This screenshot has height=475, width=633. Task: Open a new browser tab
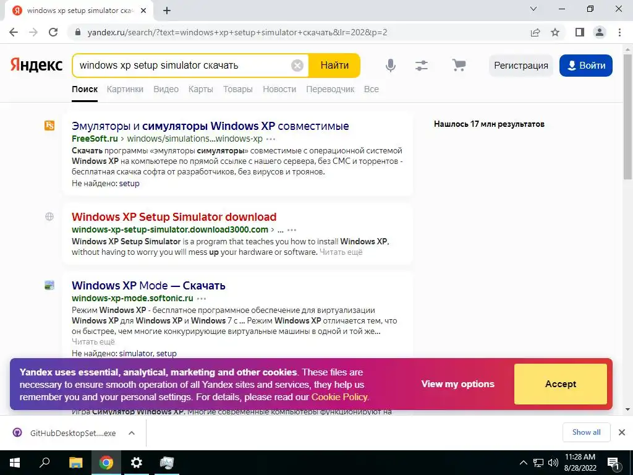(167, 11)
